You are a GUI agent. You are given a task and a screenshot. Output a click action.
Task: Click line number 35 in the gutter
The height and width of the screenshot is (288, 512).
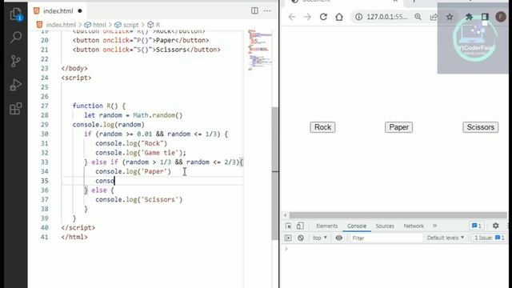coord(45,181)
